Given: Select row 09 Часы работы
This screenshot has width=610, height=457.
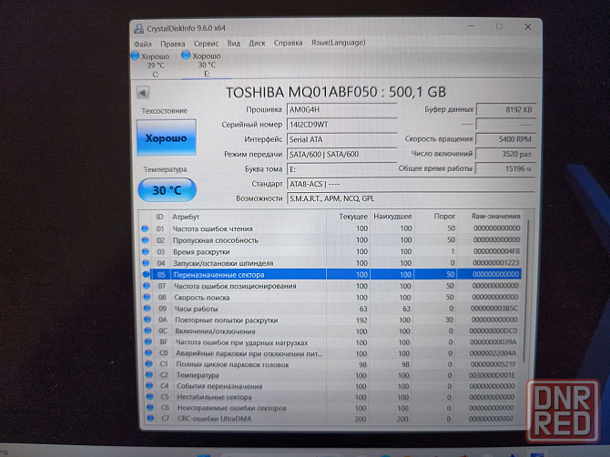Looking at the screenshot, I should pyautogui.click(x=331, y=309).
